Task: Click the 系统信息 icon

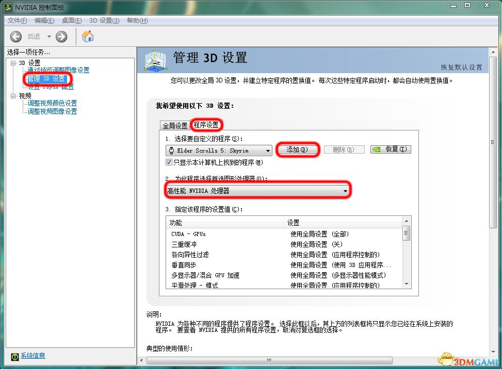Action: (x=15, y=357)
